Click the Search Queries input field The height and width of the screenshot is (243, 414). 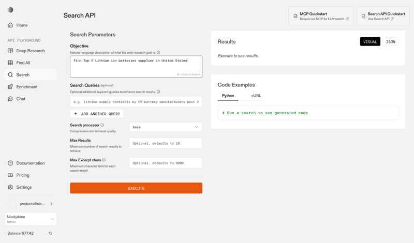point(136,101)
